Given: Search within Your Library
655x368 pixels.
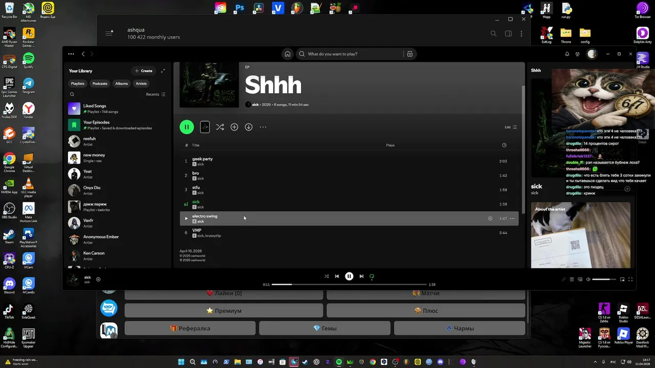Looking at the screenshot, I should coord(72,94).
